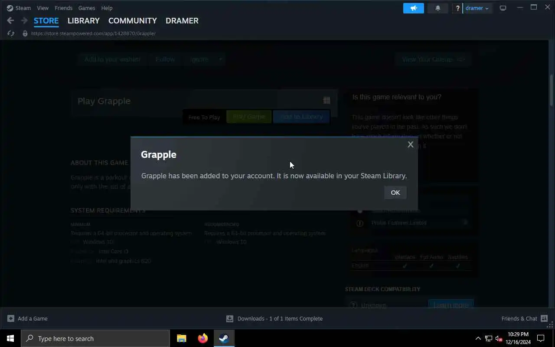Click OK in the Grapple dialog

(x=395, y=193)
